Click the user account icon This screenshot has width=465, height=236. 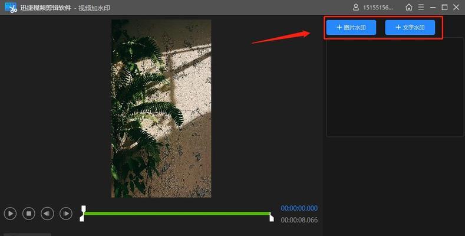tap(356, 8)
